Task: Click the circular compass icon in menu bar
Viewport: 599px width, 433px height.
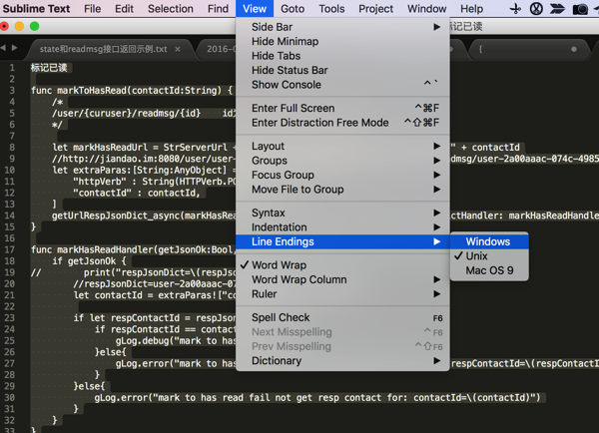Action: pyautogui.click(x=536, y=9)
